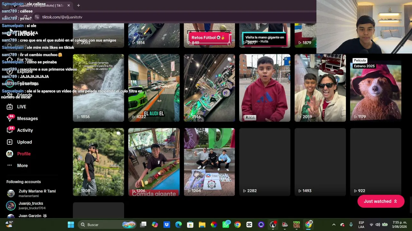Open the hillside photo post with 1208 views
The image size is (412, 231).
[98, 162]
